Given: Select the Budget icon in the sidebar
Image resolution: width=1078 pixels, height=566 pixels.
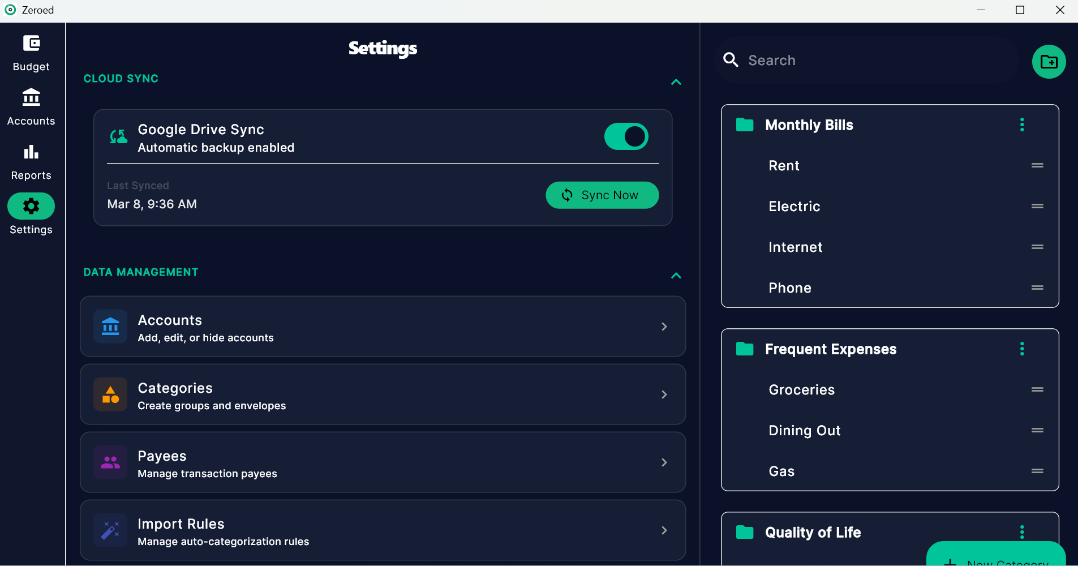Looking at the screenshot, I should coord(31,44).
